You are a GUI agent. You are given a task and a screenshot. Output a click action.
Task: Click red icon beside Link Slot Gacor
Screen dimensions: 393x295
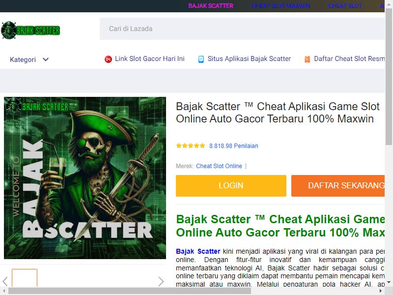[108, 59]
